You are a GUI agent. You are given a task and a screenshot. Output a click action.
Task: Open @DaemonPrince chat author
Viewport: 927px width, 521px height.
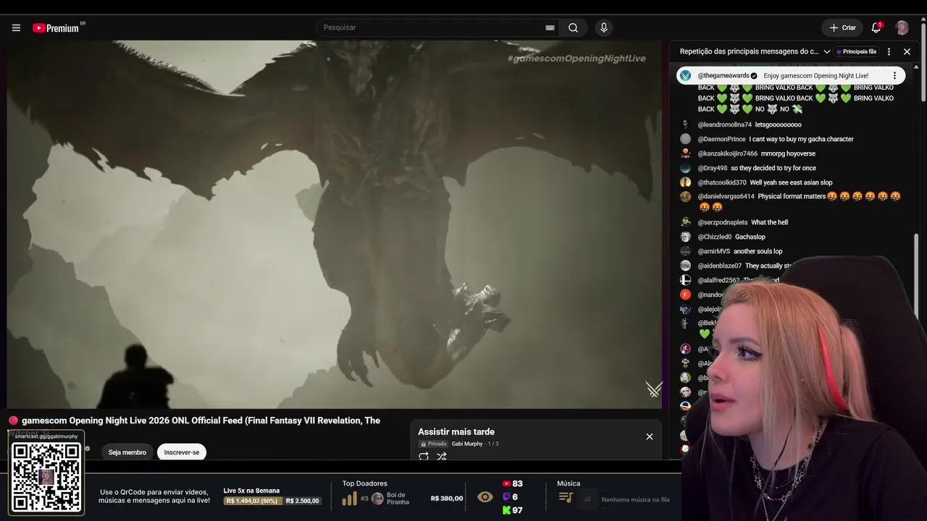tap(721, 139)
